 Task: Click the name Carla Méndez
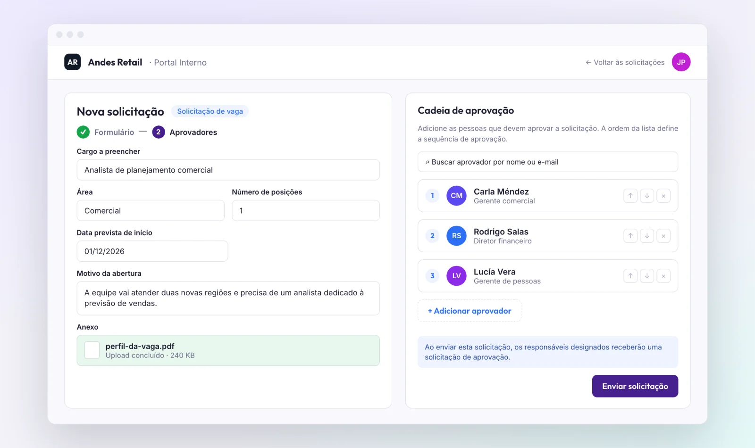pos(501,191)
